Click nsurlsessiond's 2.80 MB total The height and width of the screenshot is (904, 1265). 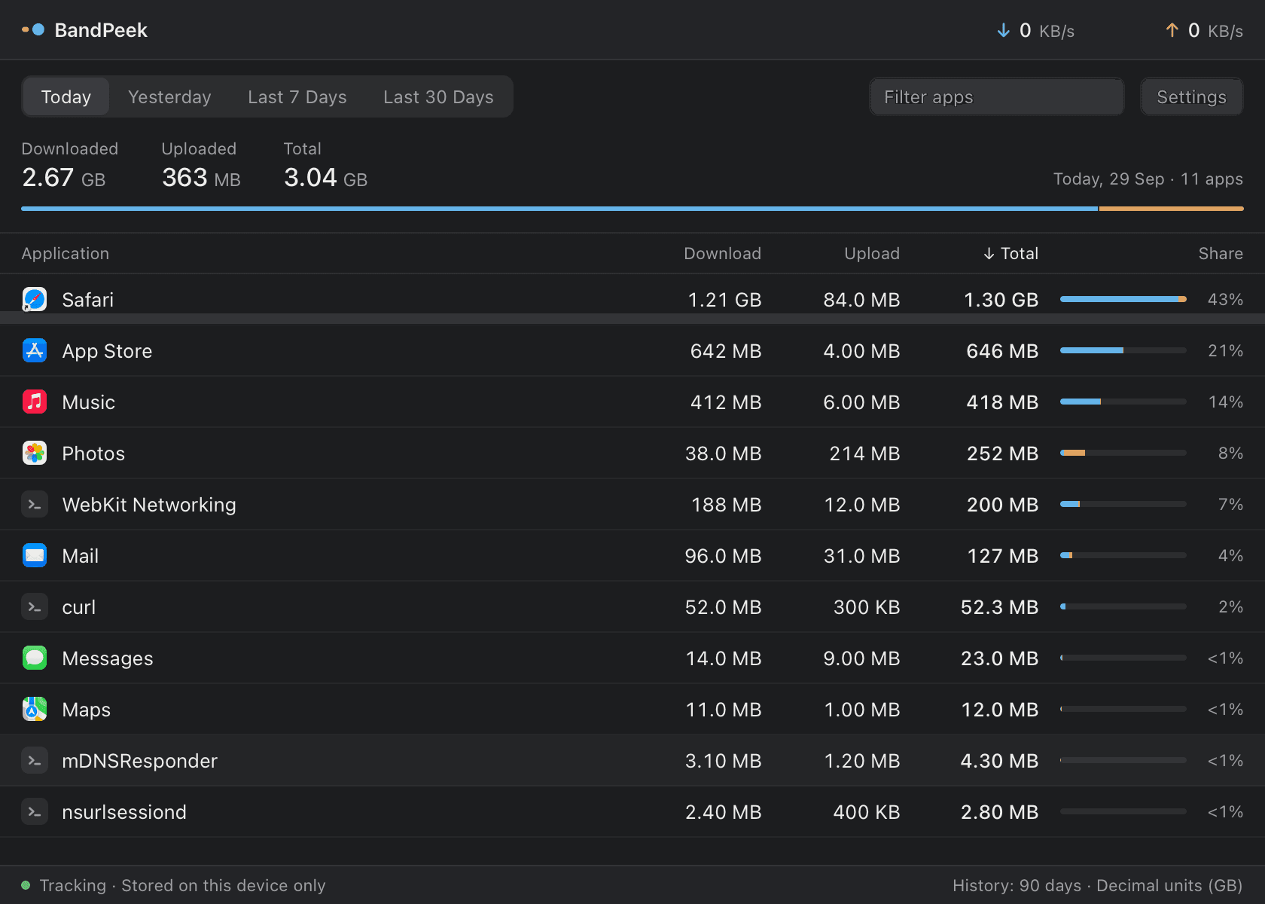pyautogui.click(x=999, y=812)
